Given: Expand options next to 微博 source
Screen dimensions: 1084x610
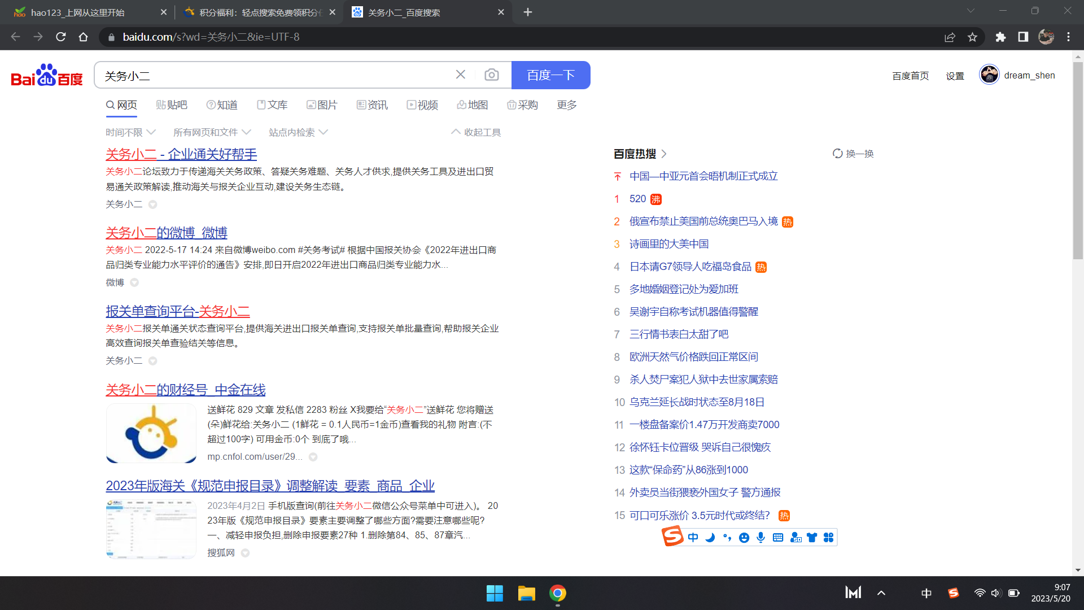Looking at the screenshot, I should tap(134, 282).
